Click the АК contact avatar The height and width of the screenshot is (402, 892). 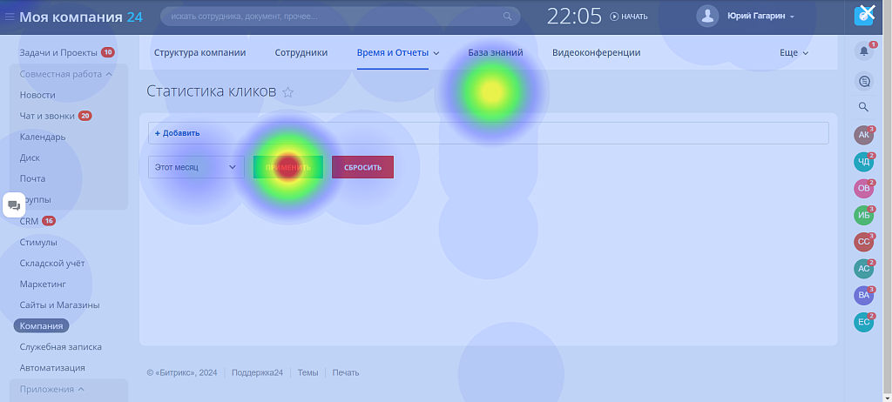[x=863, y=135]
